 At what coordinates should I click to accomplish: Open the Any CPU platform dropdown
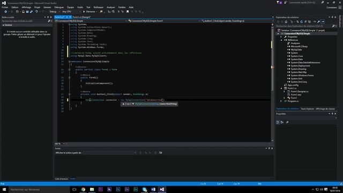[x=71, y=12]
